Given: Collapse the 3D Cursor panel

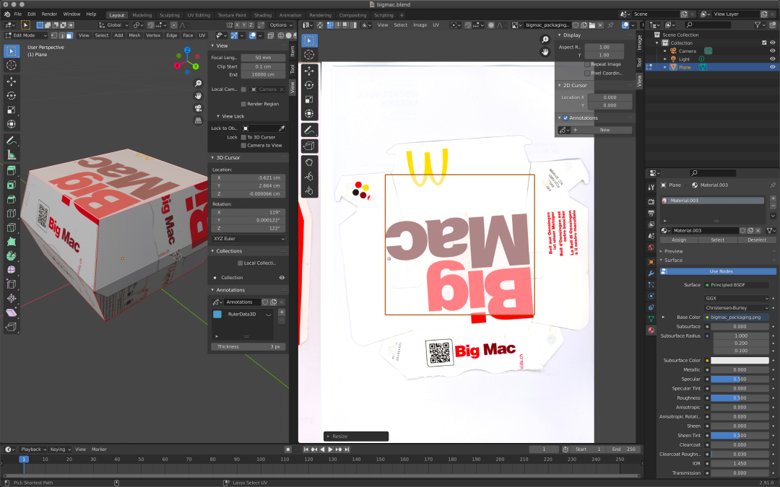Looking at the screenshot, I should coord(213,157).
